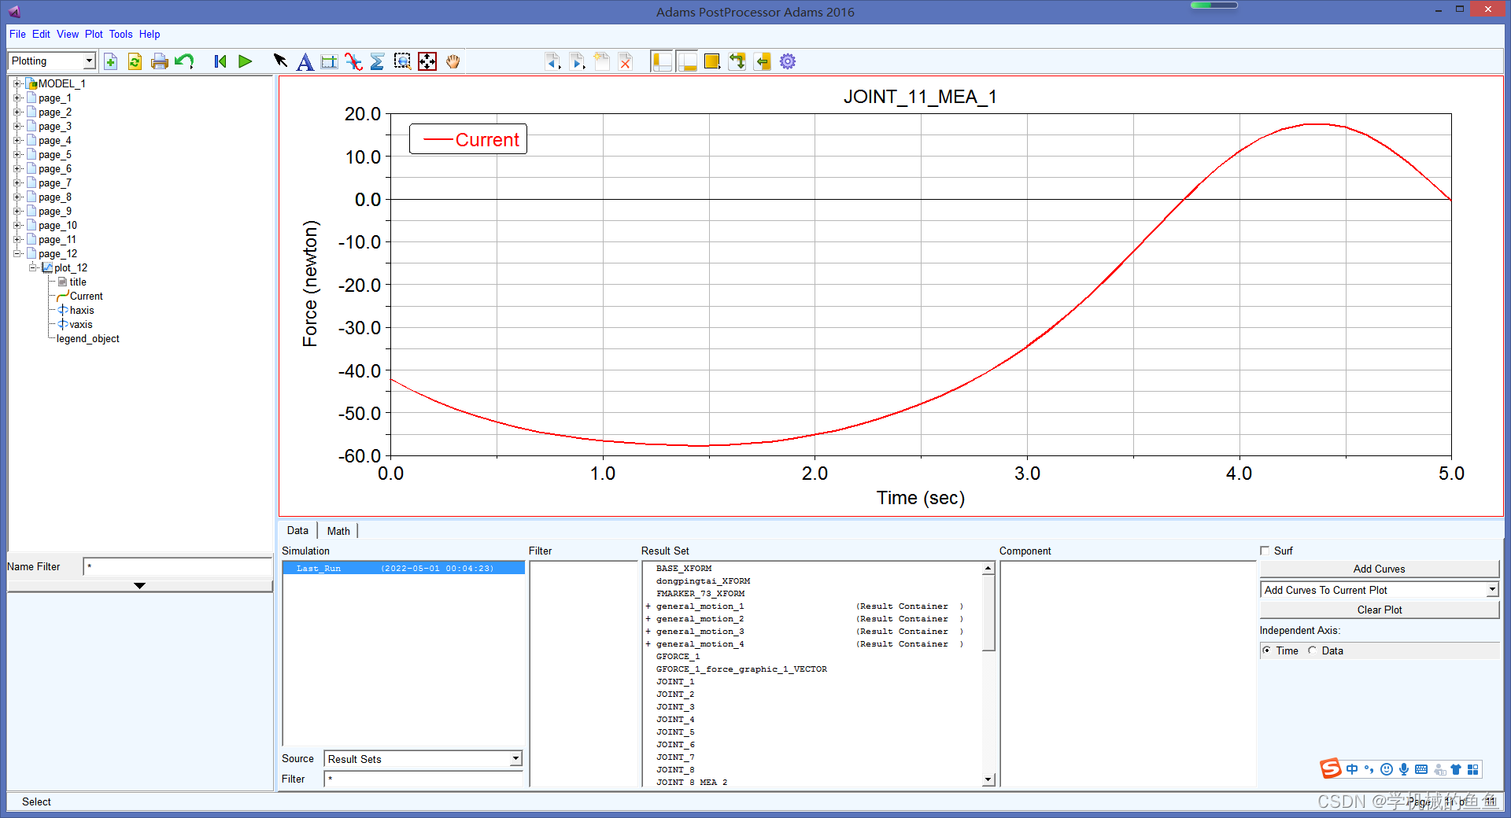
Task: Click the Sigma plot statistics icon
Action: 377,61
